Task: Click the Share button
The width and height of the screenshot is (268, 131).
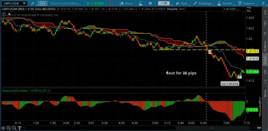Action: pos(126,4)
